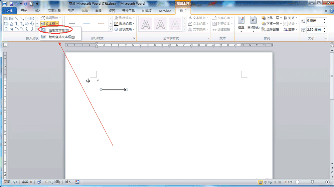Viewport: 334px width, 187px height.
Task: Click the Redo repeat icon
Action: [26, 4]
